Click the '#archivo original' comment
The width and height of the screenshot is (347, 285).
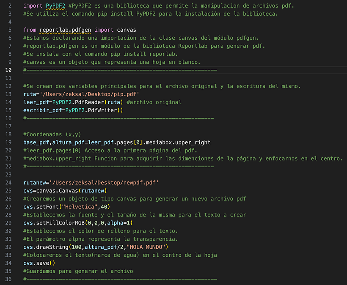coord(154,102)
